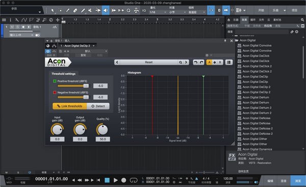Switch to preset slot B
The height and width of the screenshot is (187, 306).
[x=220, y=62]
